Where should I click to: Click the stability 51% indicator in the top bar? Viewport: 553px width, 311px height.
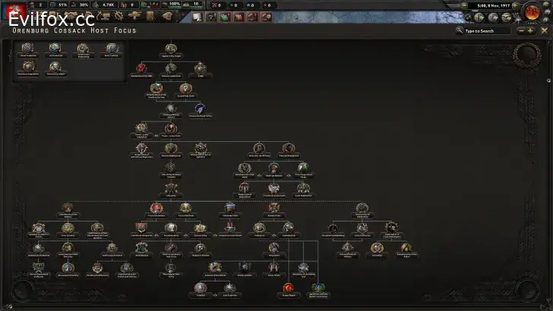pos(61,5)
